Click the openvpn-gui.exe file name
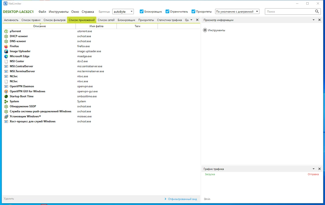The width and height of the screenshot is (325, 205). [87, 91]
